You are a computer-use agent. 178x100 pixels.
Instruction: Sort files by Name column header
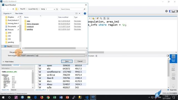(x=26, y=17)
